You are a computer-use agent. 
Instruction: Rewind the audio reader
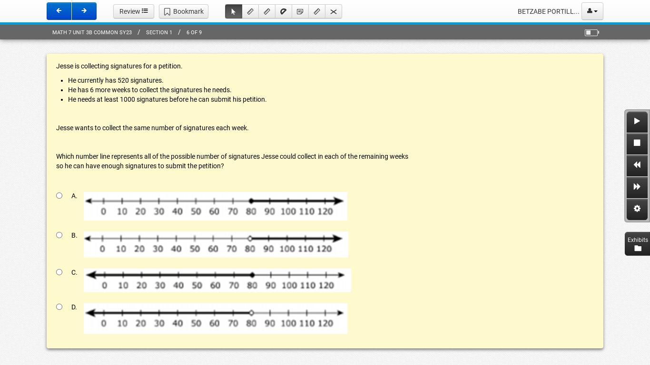[x=637, y=165]
